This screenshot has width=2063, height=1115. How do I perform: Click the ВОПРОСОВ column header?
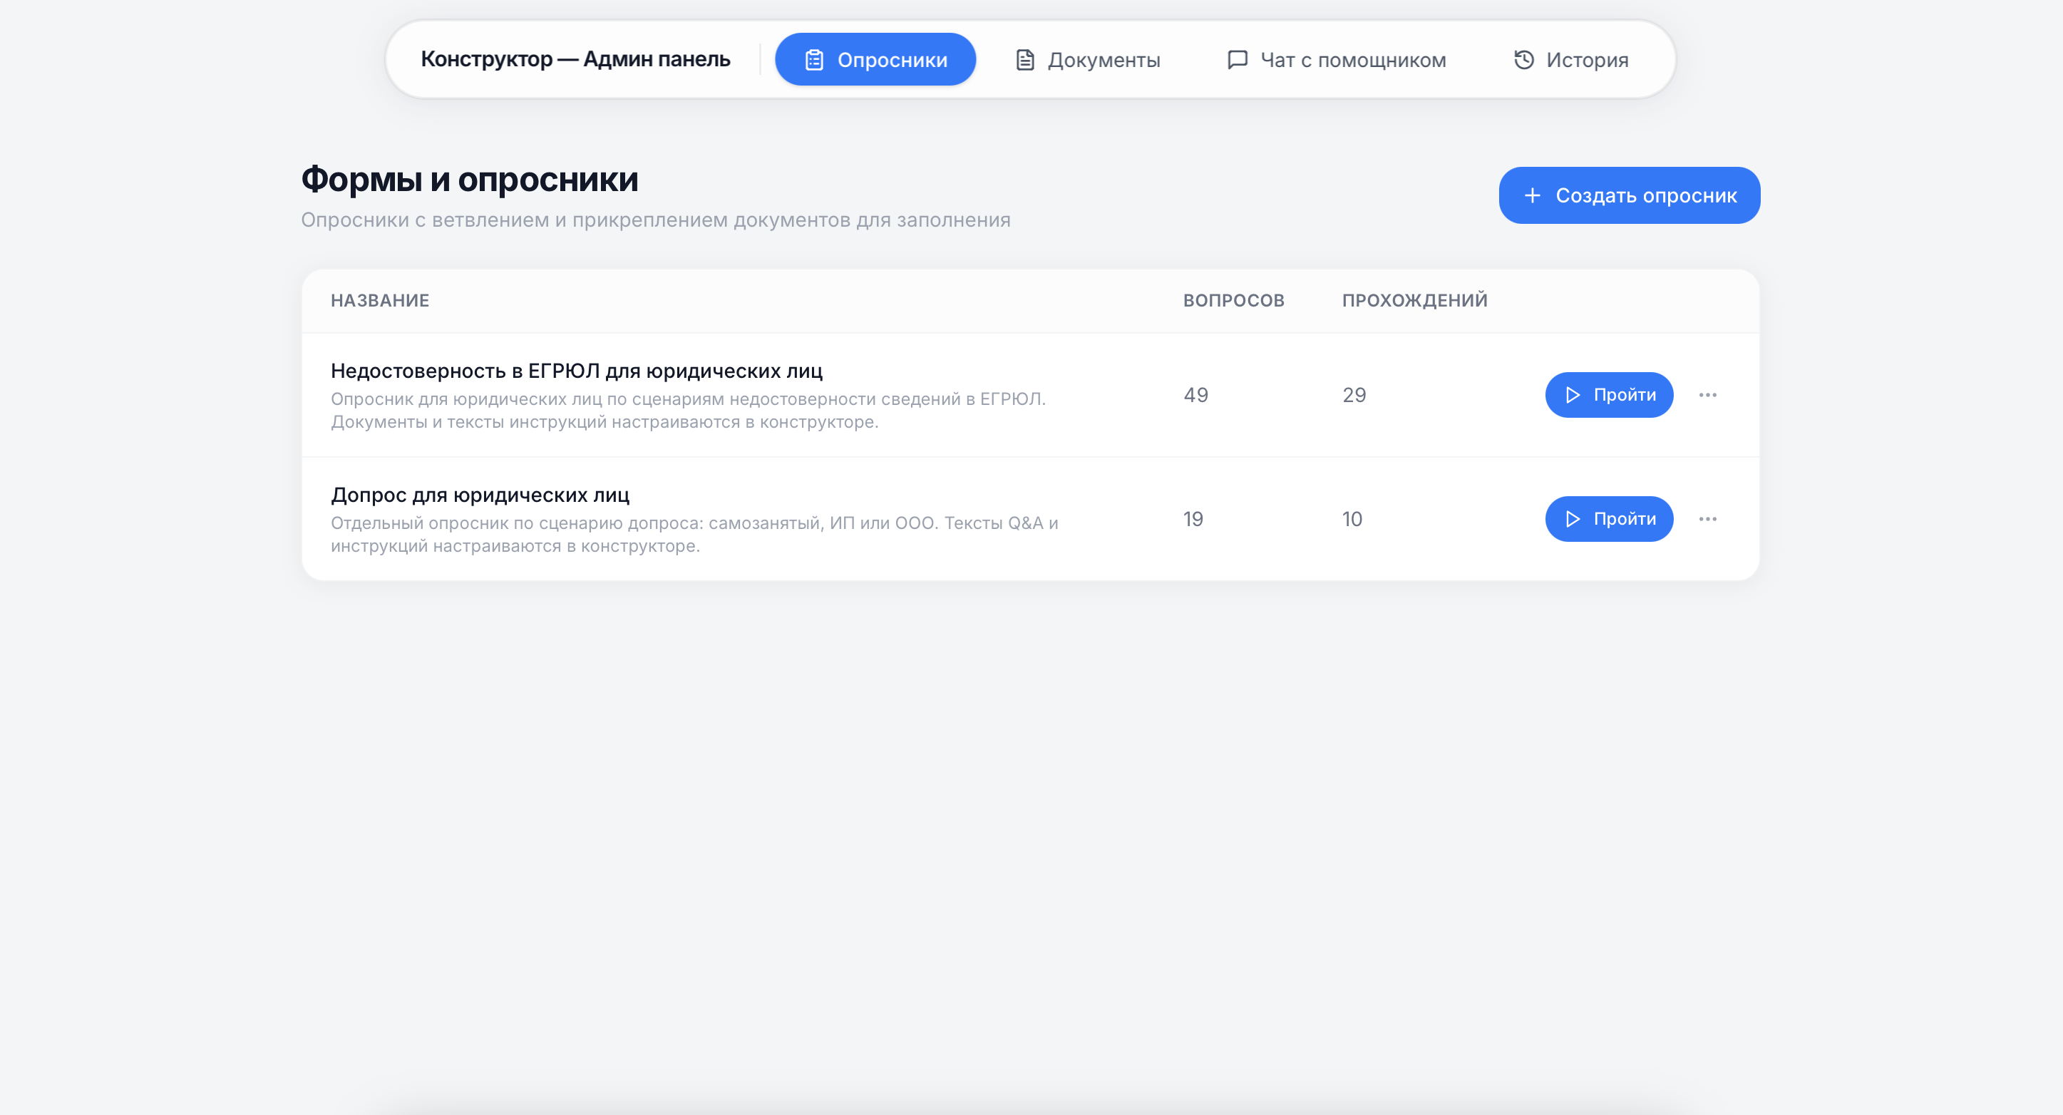tap(1233, 300)
